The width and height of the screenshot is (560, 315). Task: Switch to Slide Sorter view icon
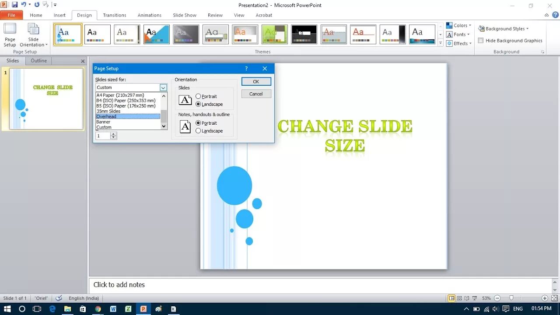click(x=459, y=298)
